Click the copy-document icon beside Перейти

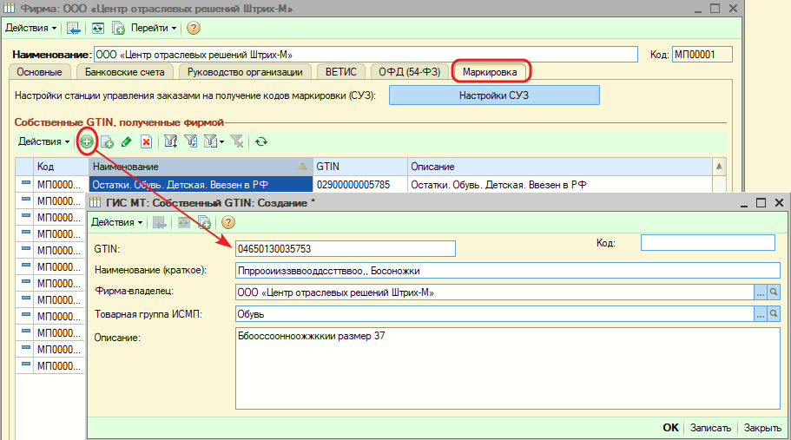click(x=118, y=29)
